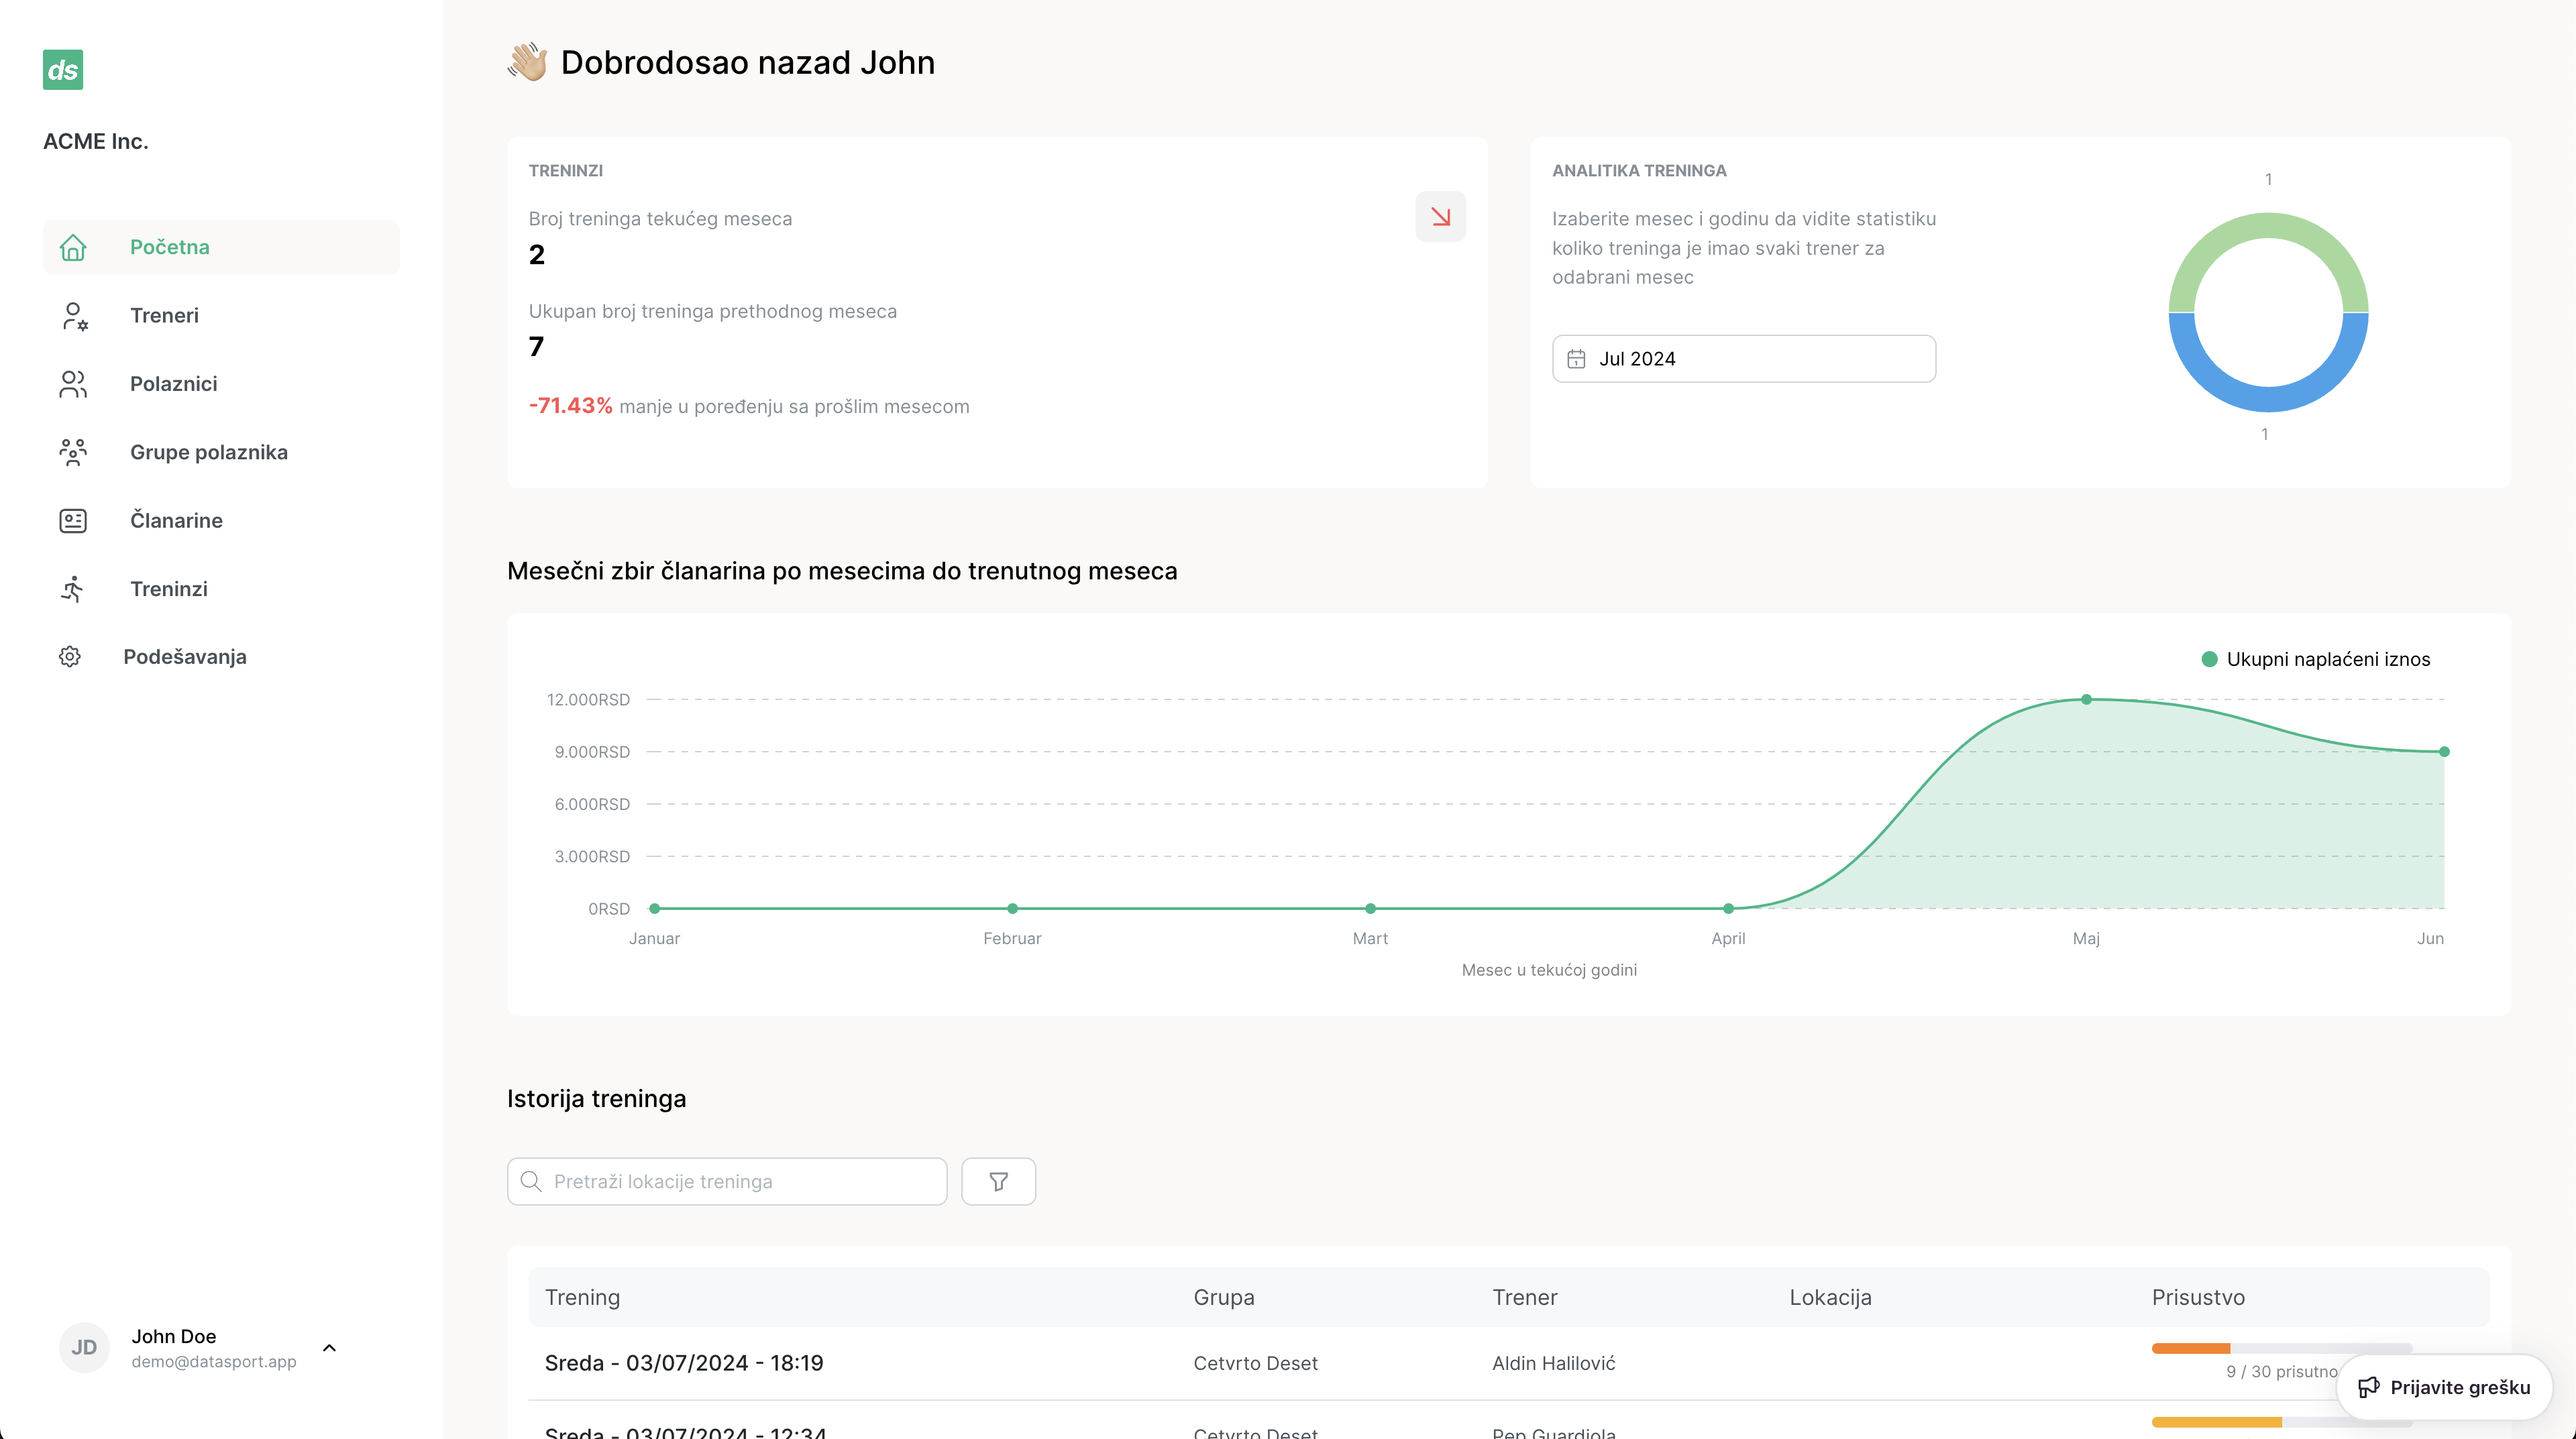Viewport: 2576px width, 1439px height.
Task: Click the Januar data point on chart
Action: click(655, 909)
